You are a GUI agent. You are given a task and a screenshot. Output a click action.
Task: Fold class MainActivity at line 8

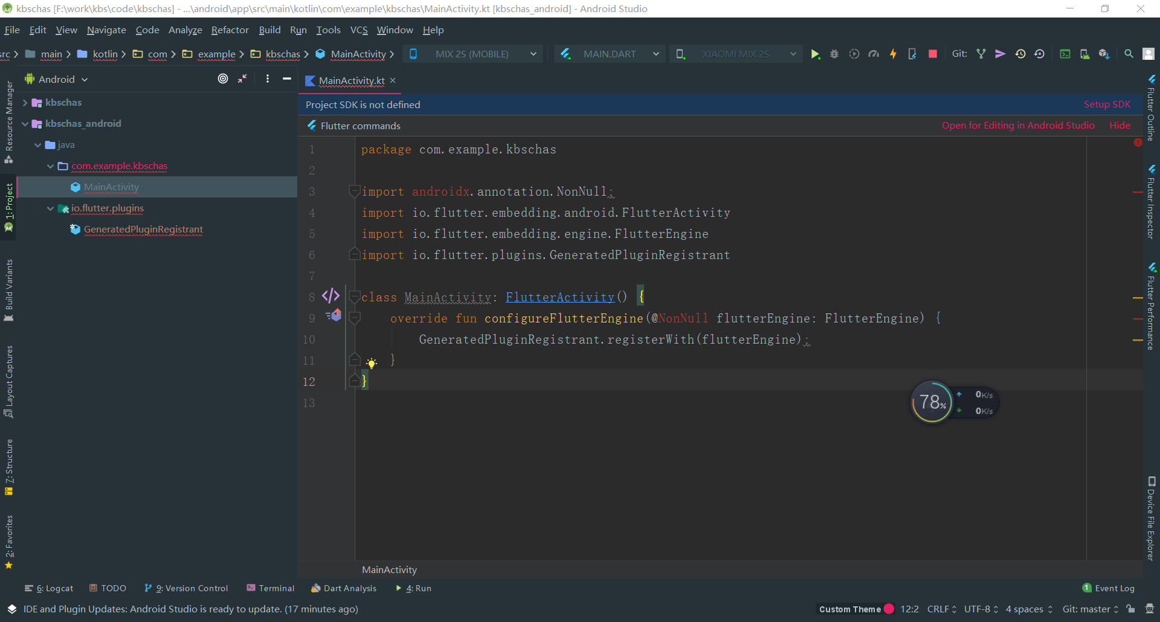tap(355, 297)
